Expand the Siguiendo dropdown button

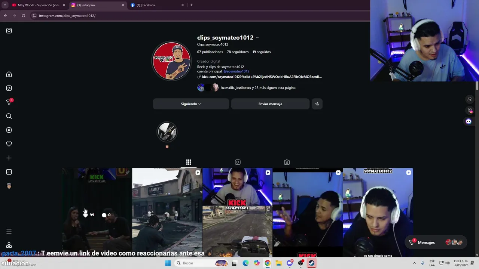click(191, 104)
